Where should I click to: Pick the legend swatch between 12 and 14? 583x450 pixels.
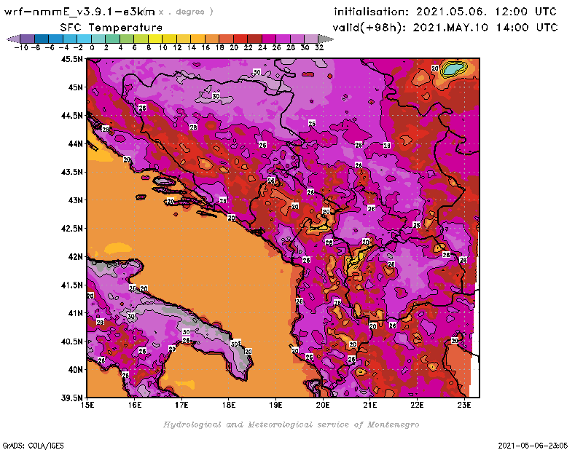point(184,39)
